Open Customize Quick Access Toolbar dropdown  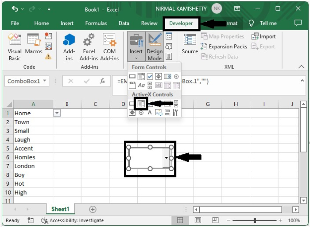[49, 9]
